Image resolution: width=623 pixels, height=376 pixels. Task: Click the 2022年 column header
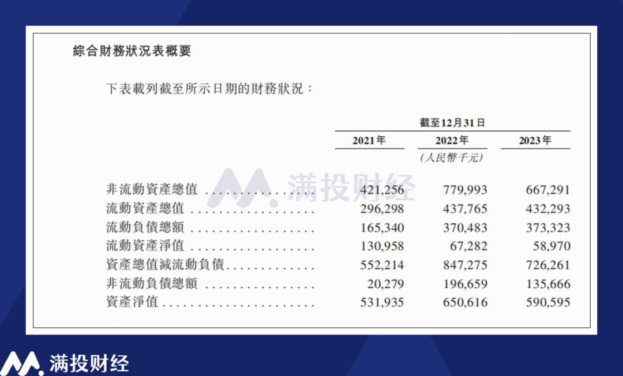(452, 140)
